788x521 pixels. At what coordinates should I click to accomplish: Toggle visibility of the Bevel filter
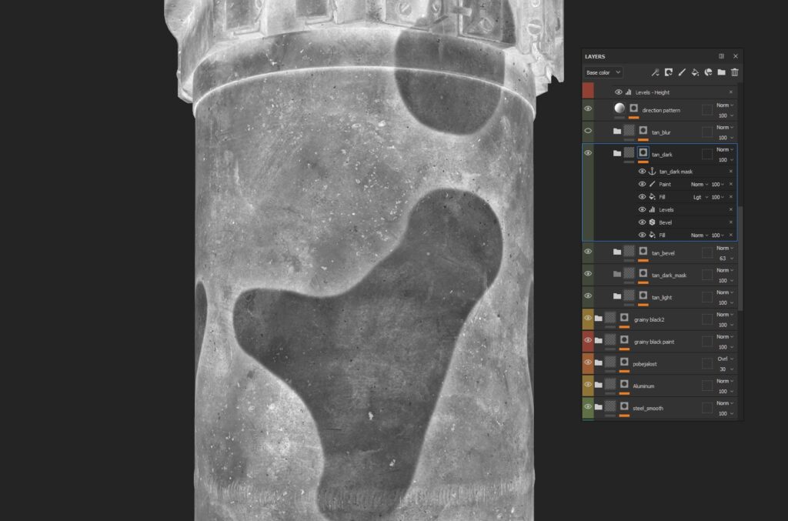click(642, 222)
